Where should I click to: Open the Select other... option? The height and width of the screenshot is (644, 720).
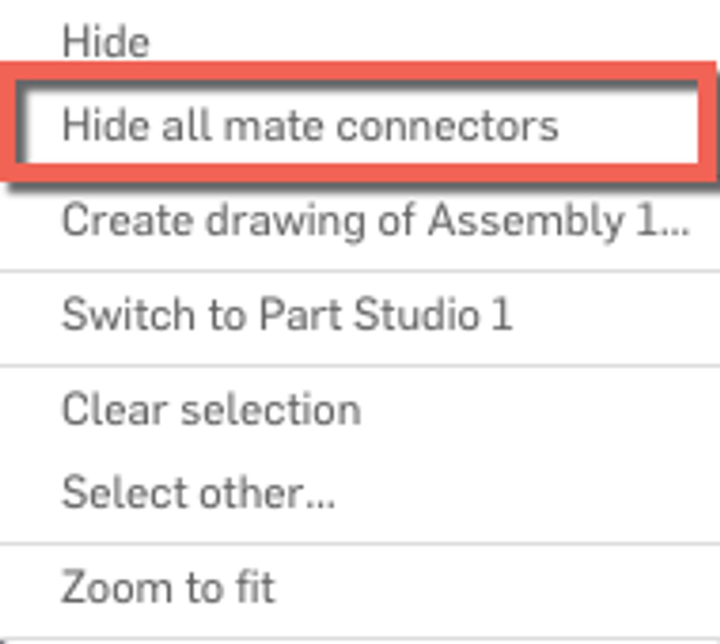(x=198, y=493)
